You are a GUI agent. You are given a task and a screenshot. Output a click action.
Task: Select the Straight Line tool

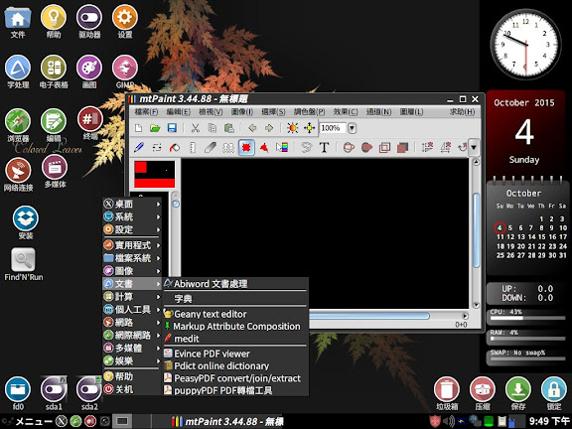[193, 147]
